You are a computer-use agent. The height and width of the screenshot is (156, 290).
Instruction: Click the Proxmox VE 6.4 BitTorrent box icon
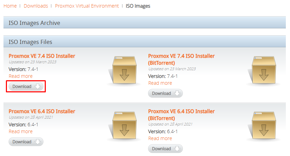tap(264, 126)
